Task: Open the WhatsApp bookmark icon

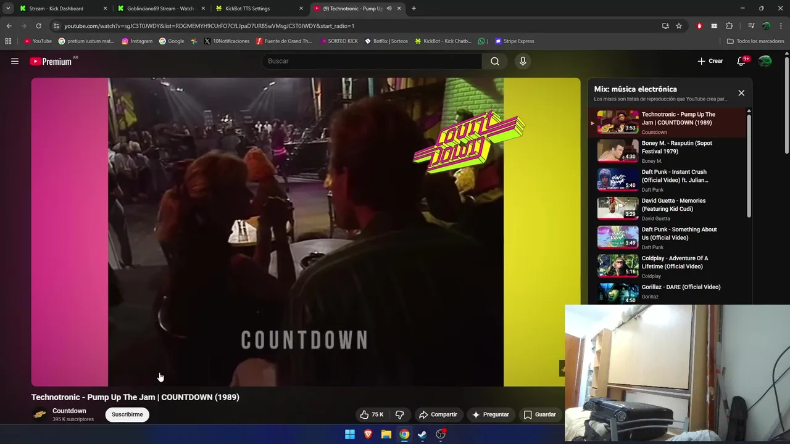Action: click(481, 41)
